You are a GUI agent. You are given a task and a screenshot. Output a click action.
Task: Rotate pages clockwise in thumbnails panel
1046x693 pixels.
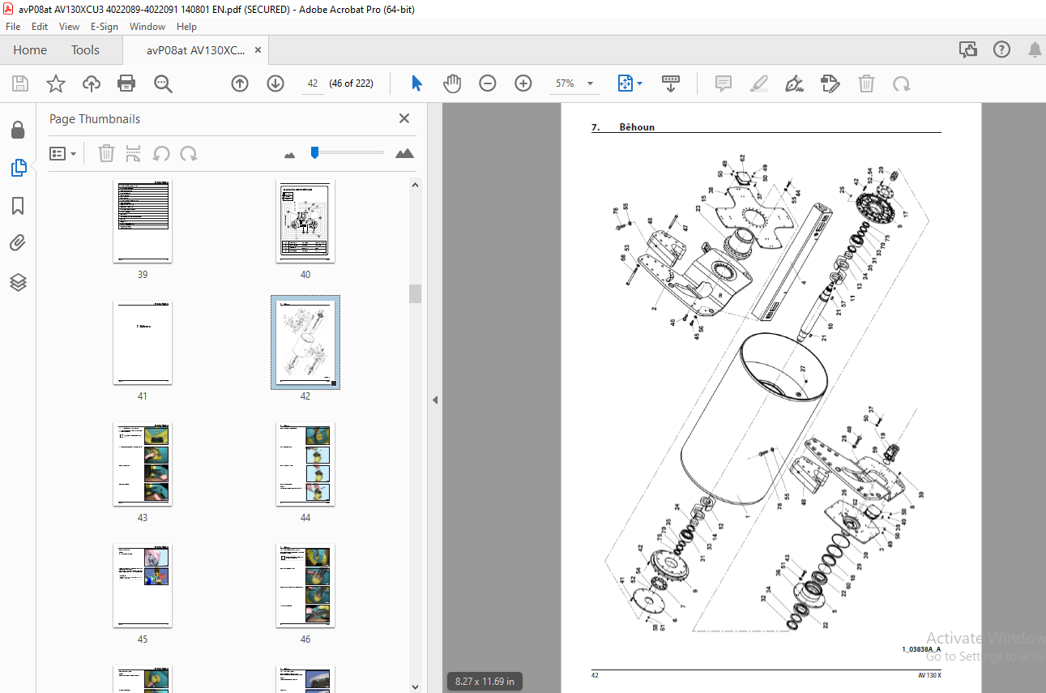[189, 153]
